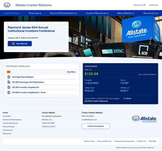Open Contact Us in the bottom bar
This screenshot has height=151, width=162.
click(141, 141)
